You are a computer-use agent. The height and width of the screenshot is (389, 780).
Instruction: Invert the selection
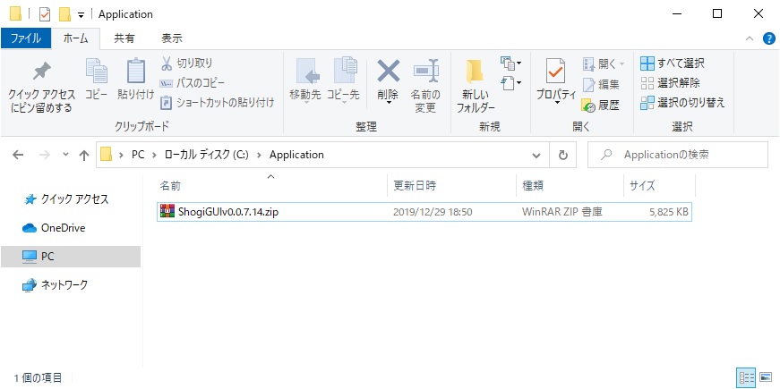click(682, 103)
